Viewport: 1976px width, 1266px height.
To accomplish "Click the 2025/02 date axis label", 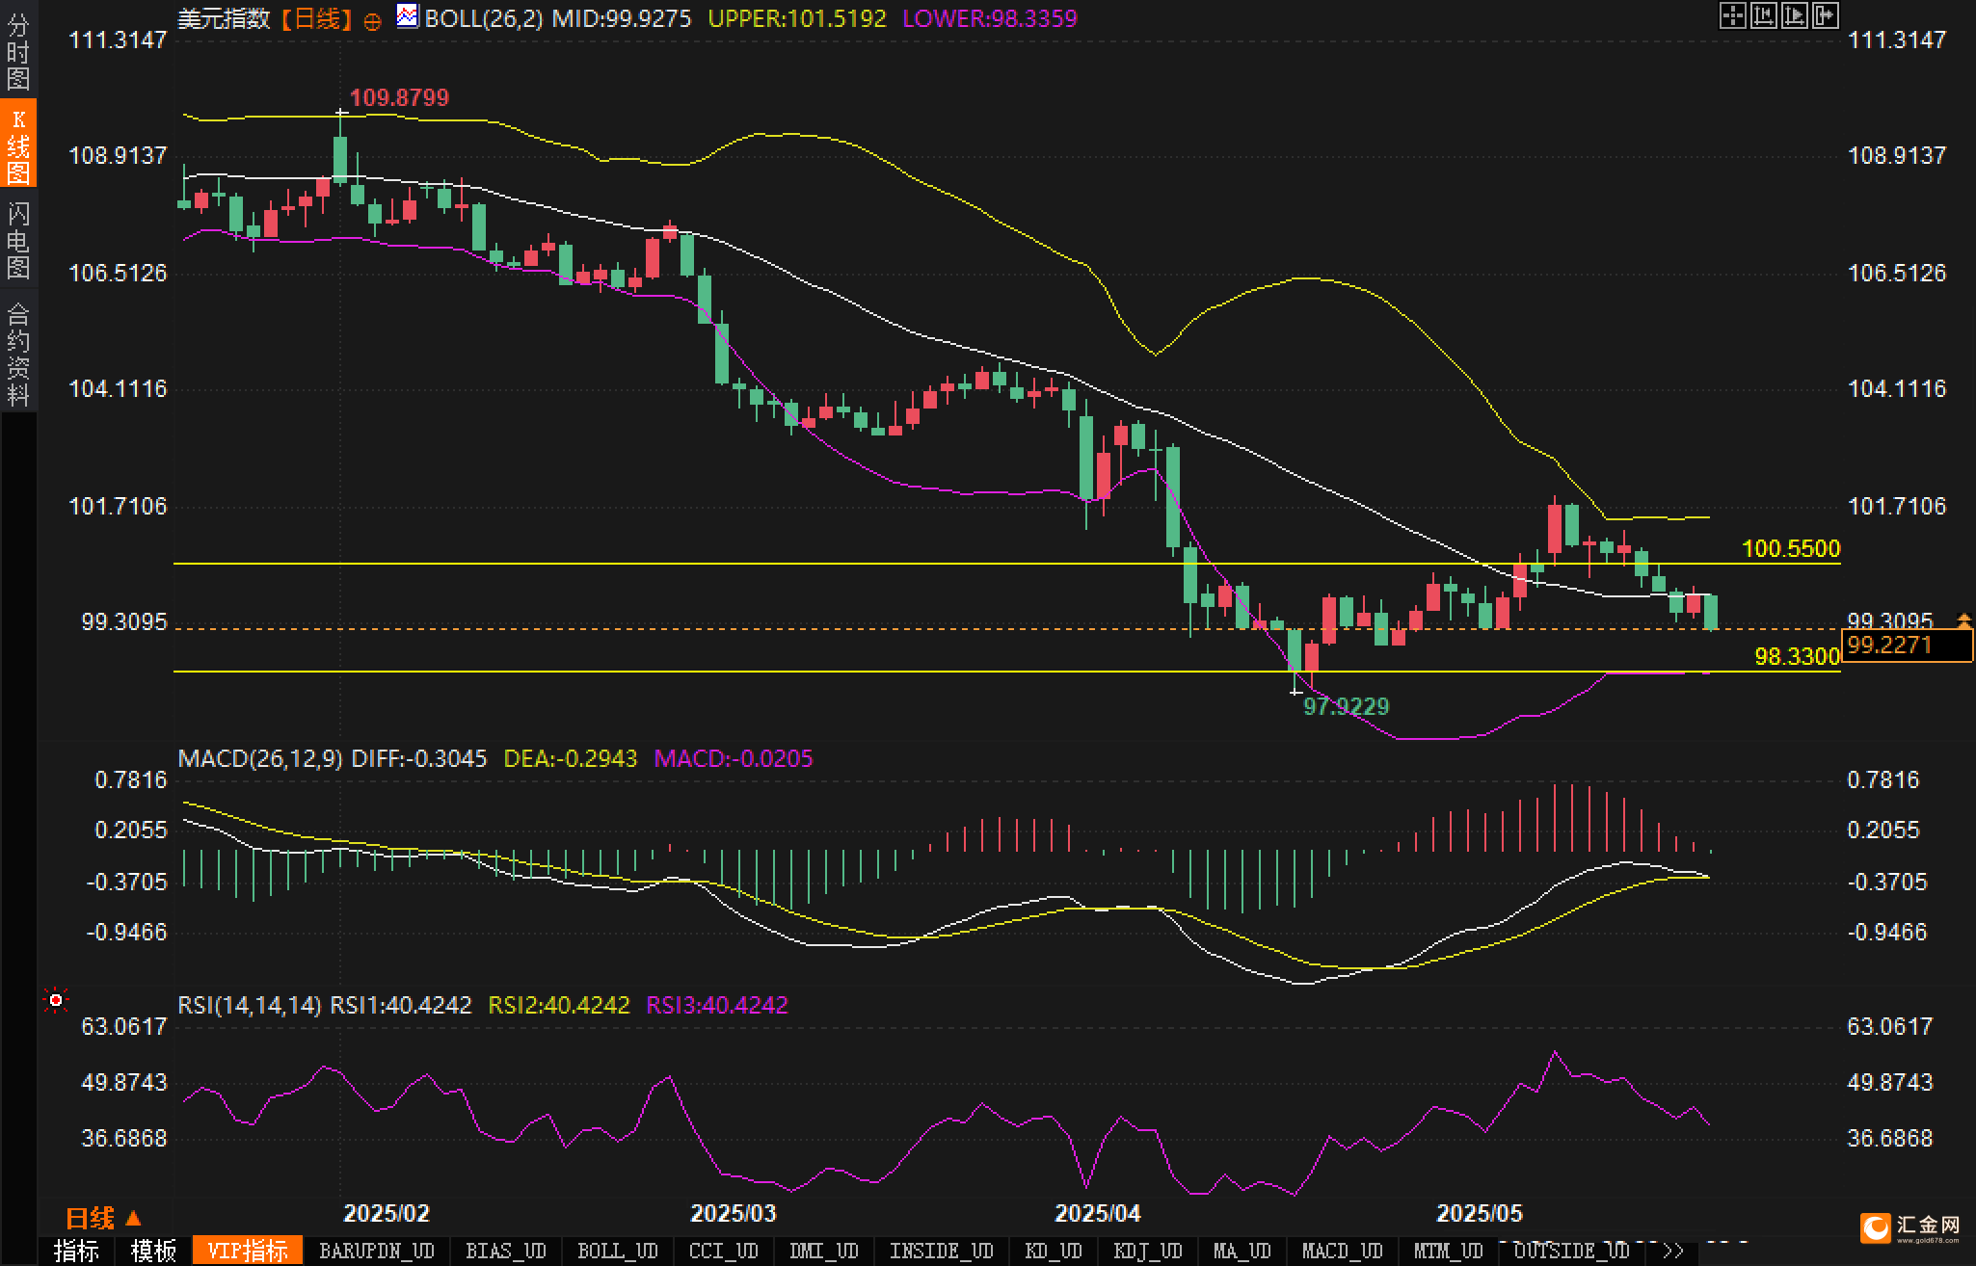I will click(387, 1213).
